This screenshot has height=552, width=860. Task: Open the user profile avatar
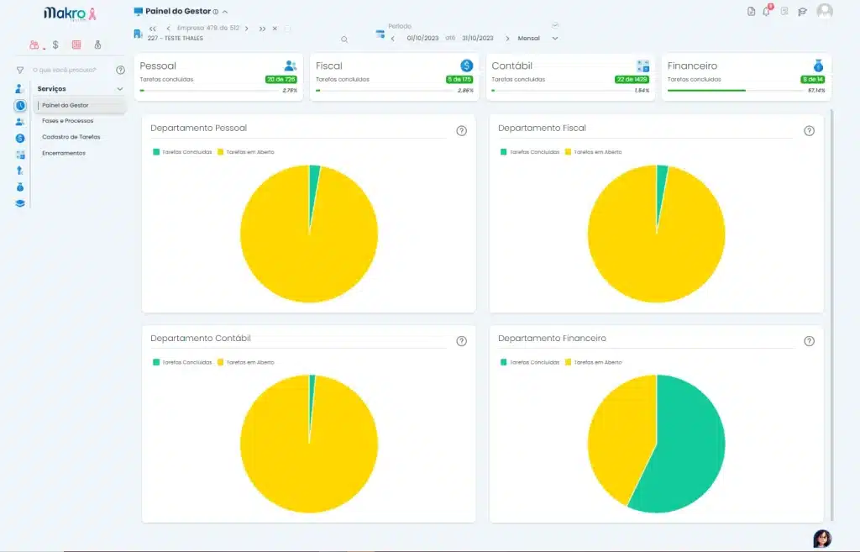tap(825, 12)
